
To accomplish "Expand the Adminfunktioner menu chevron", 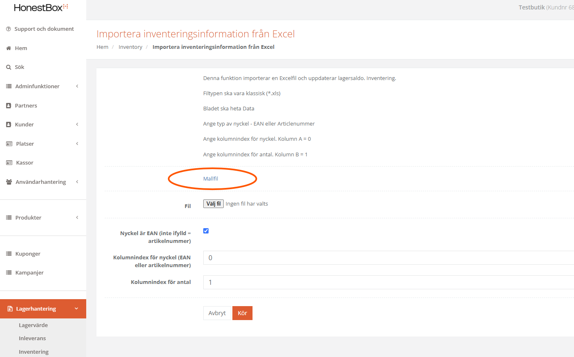I will click(77, 86).
